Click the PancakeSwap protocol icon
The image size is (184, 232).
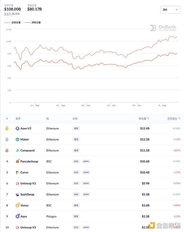pos(17,161)
